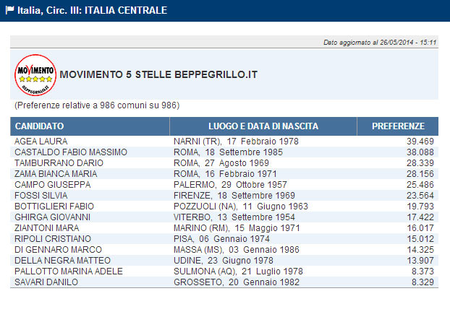Select candidate CASTALDO FABIO MASSIMO
450x317 pixels.
pos(71,152)
